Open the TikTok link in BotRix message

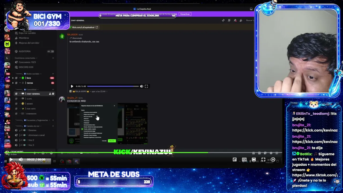click(315, 175)
